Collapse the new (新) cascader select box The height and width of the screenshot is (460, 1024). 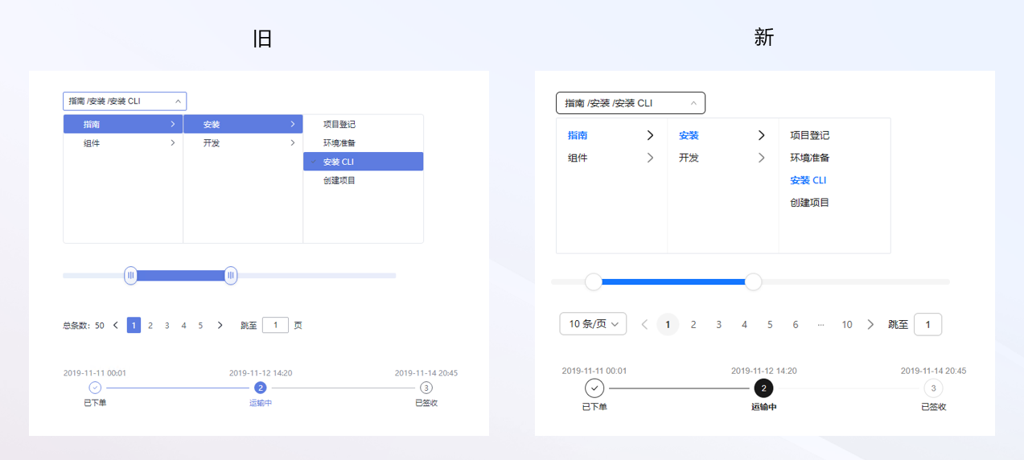coord(693,103)
